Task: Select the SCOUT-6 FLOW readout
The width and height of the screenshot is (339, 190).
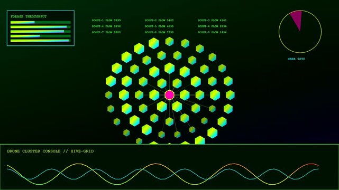Action: [212, 26]
